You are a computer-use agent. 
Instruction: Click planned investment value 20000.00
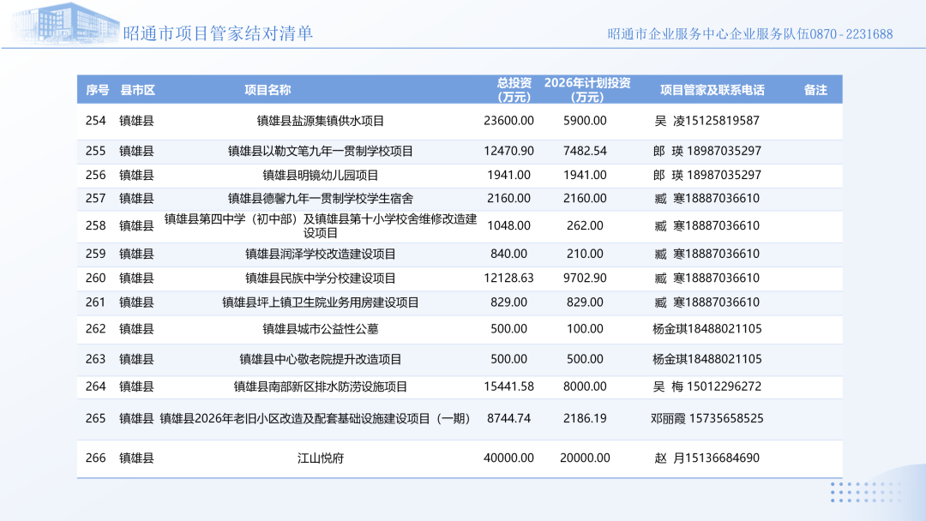tap(585, 458)
